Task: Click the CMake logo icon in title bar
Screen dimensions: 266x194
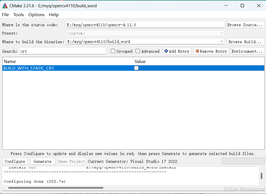Action: 5,6
